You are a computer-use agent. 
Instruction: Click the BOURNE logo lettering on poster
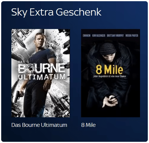(x=42, y=68)
